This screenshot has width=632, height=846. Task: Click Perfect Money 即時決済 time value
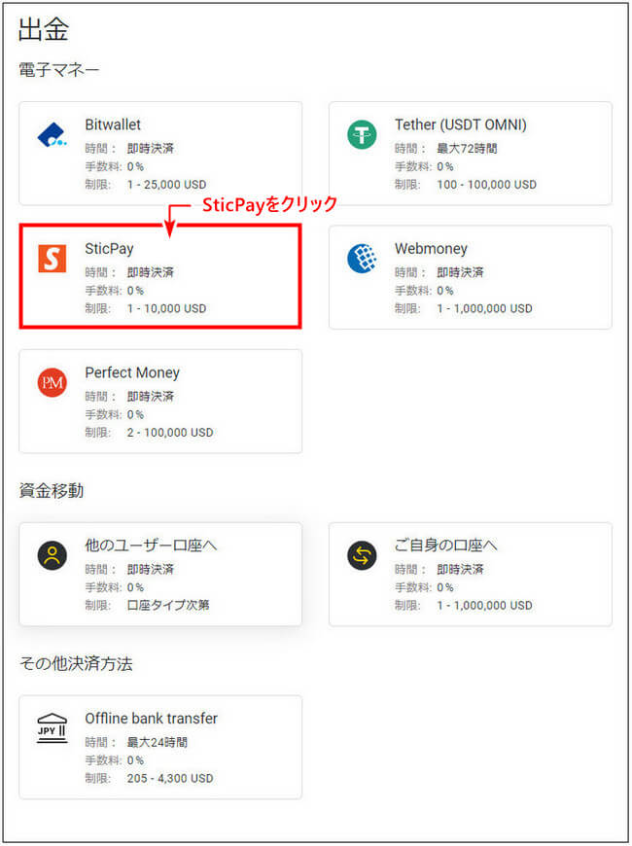coord(151,397)
